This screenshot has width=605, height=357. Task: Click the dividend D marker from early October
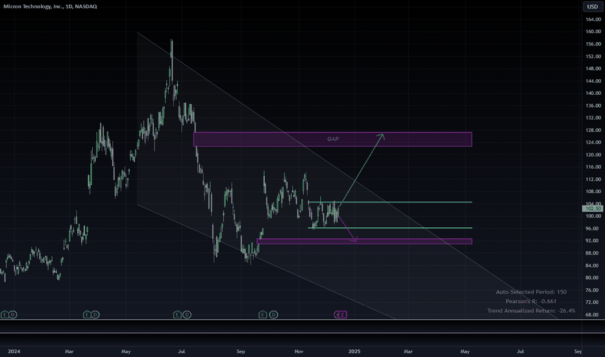point(273,315)
